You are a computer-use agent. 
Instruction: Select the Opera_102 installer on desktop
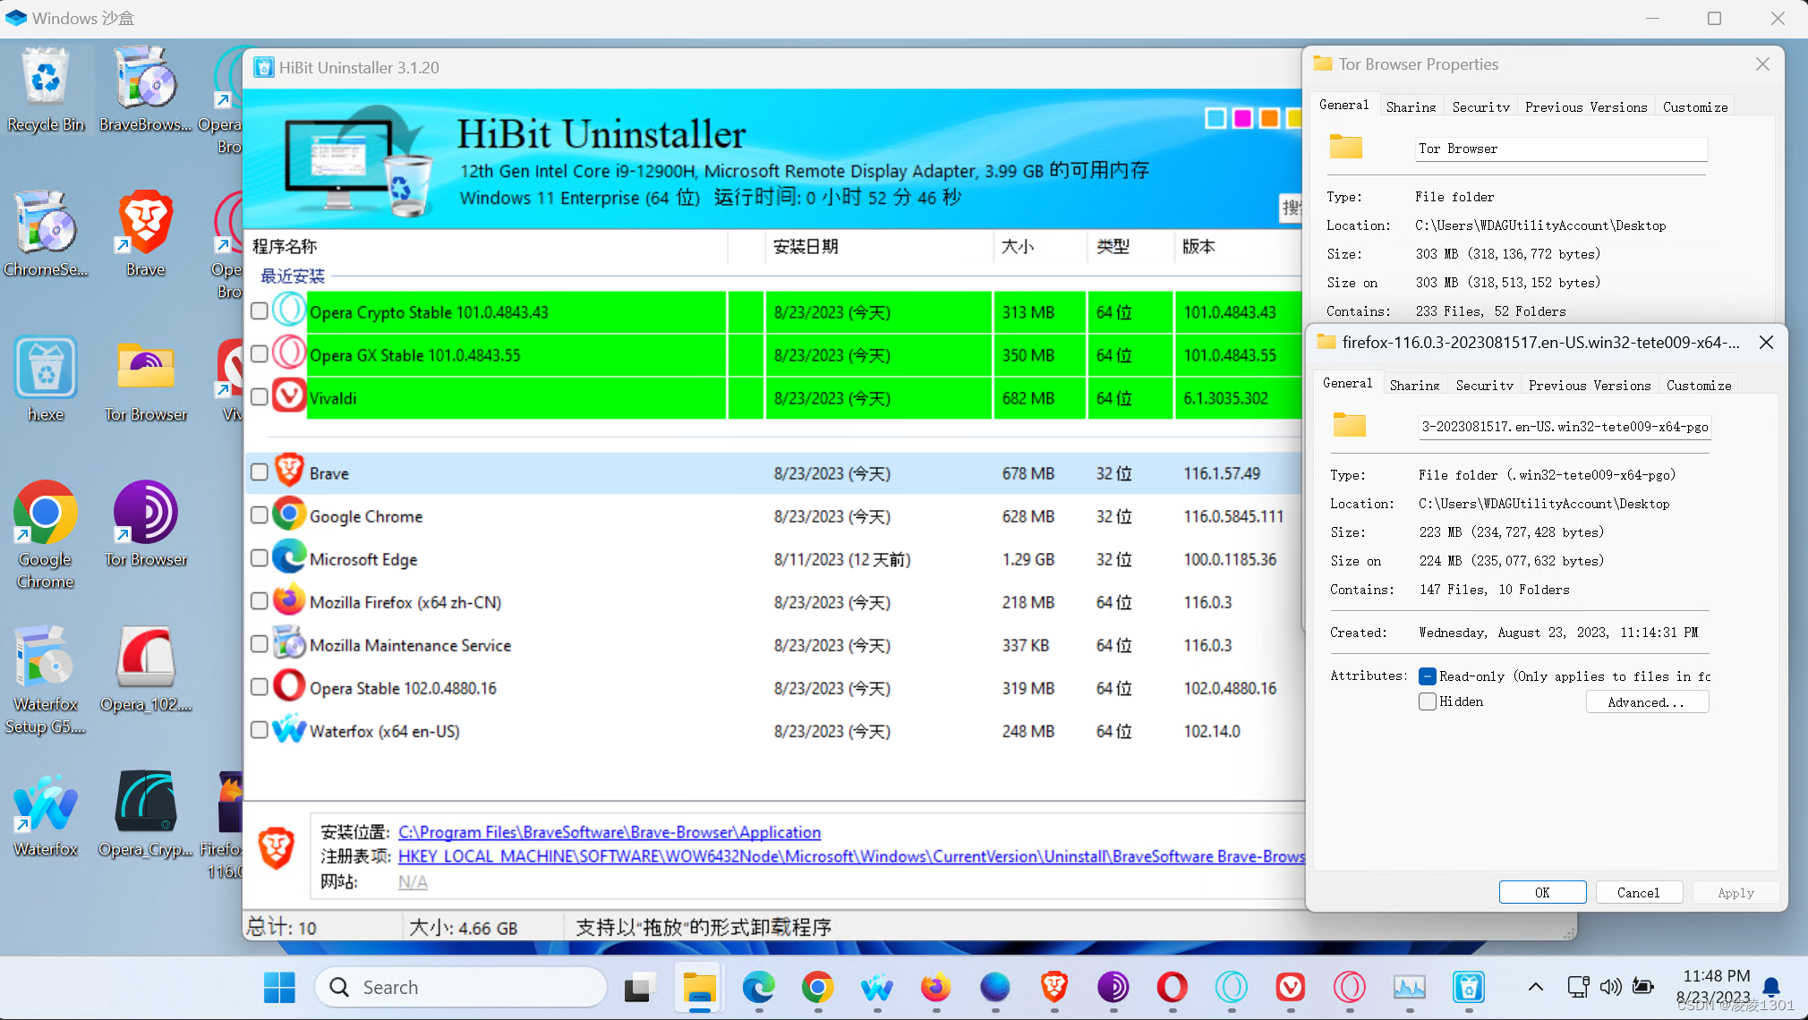[x=145, y=669]
